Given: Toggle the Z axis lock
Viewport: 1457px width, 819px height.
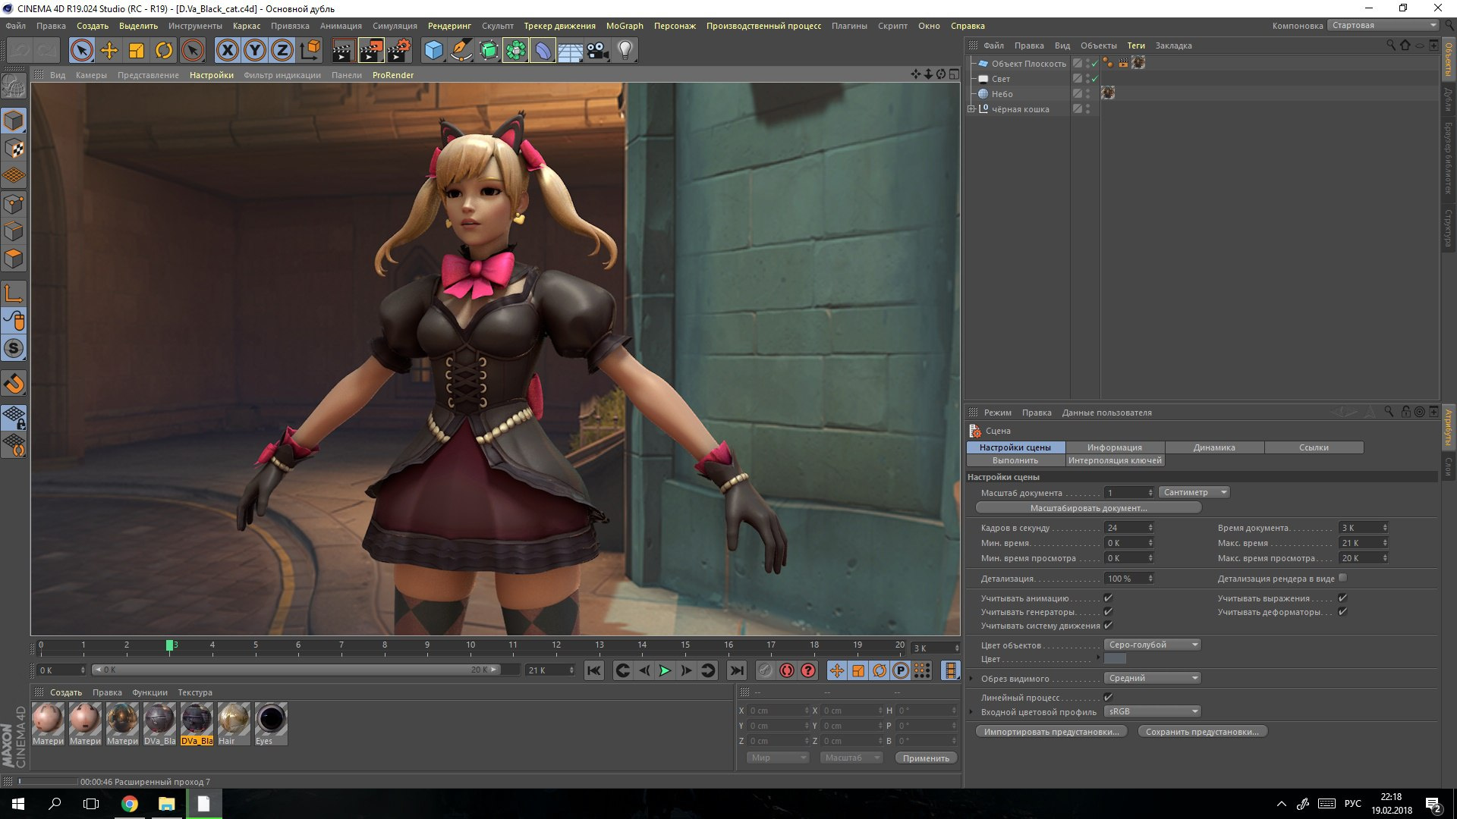Looking at the screenshot, I should click(282, 51).
